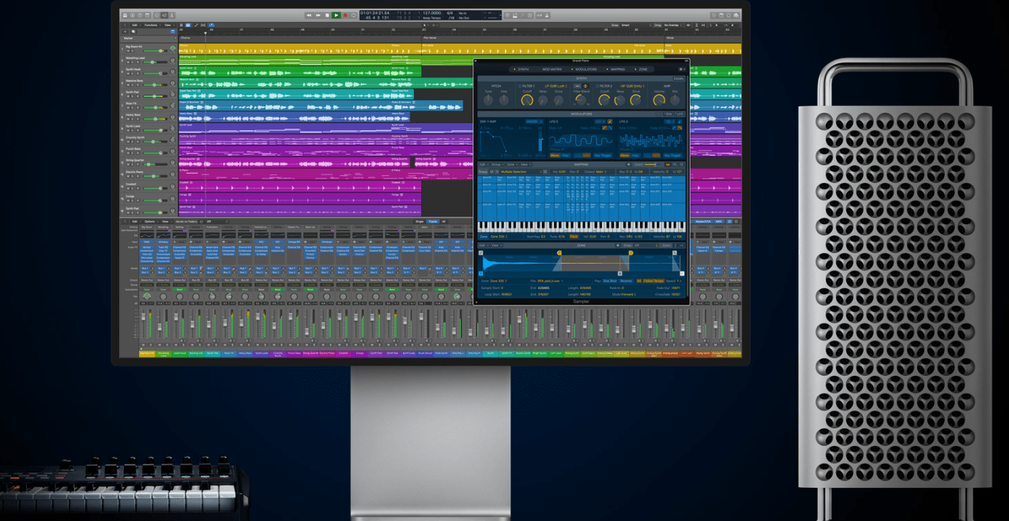Mute the Synth Hook track
Image resolution: width=1009 pixels, height=521 pixels.
128,73
